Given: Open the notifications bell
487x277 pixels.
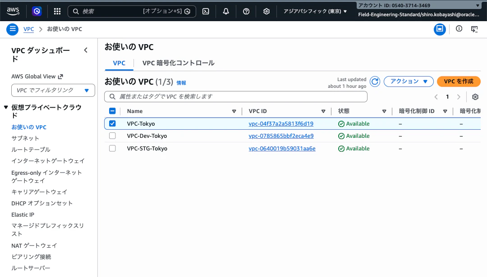Looking at the screenshot, I should [x=226, y=11].
